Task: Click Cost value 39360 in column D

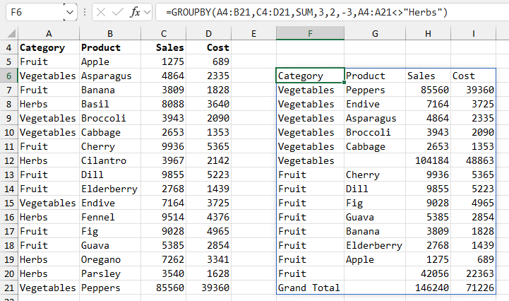Action: 209,288
